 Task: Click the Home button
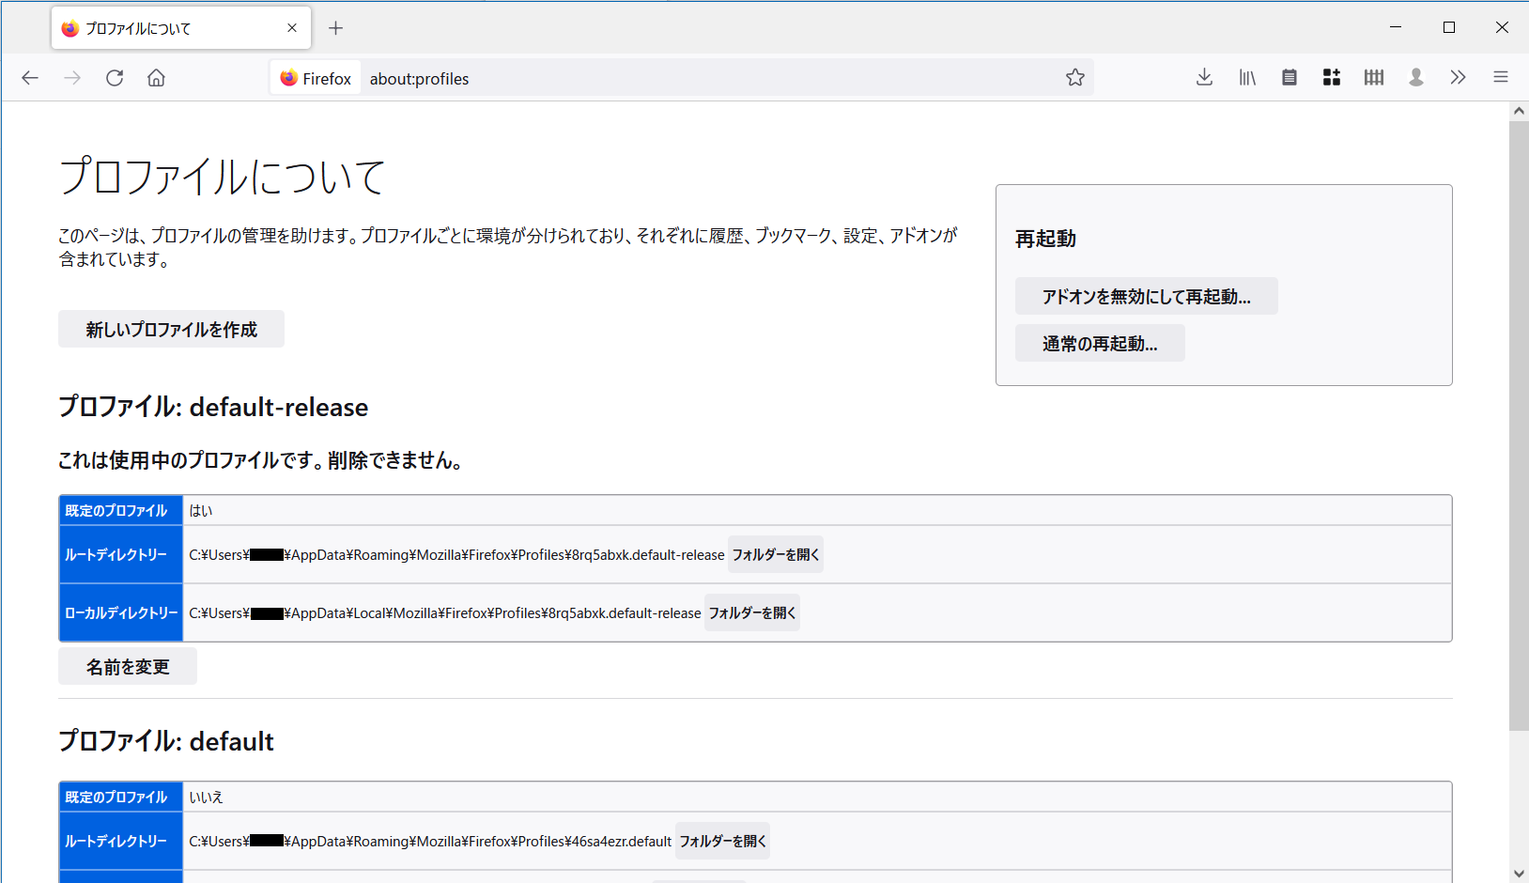pos(156,77)
